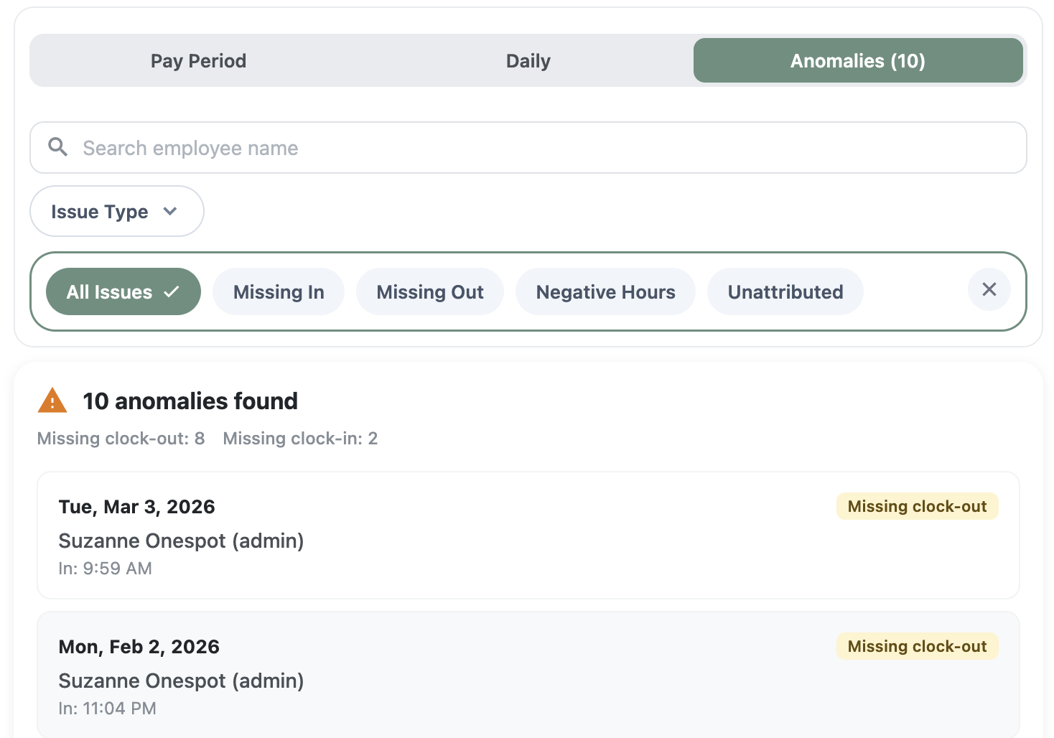Click the Missing clock-in: 2 summary
Viewport: 1054px width, 738px height.
tap(300, 439)
